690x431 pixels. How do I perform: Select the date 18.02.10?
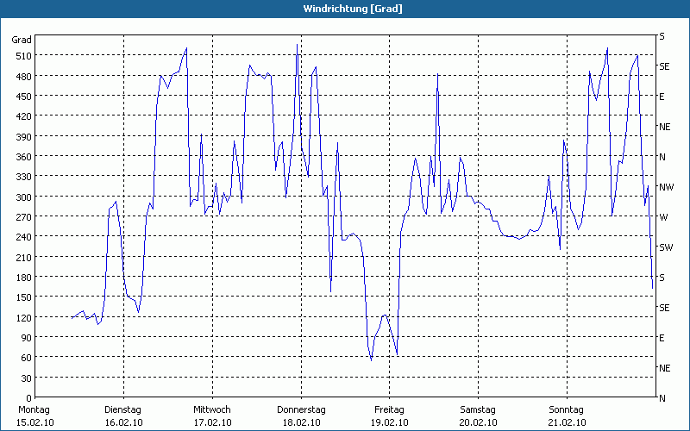tap(301, 422)
